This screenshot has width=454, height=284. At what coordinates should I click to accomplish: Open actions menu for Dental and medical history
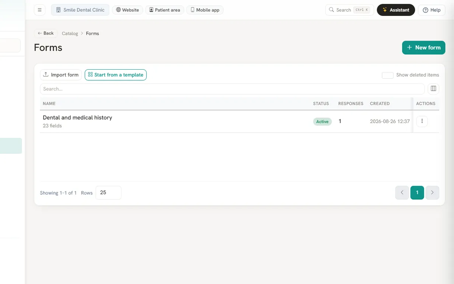pyautogui.click(x=422, y=121)
